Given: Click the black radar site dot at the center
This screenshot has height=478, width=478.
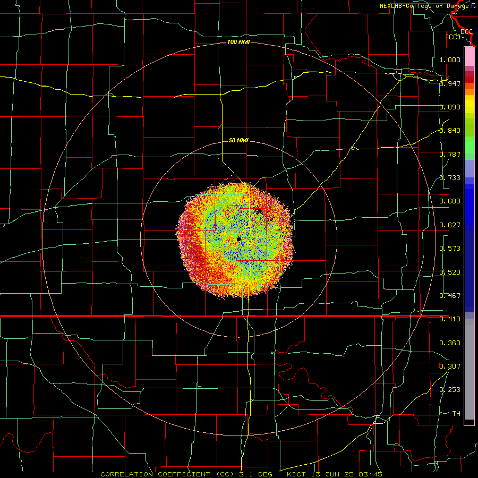Looking at the screenshot, I should [x=239, y=240].
